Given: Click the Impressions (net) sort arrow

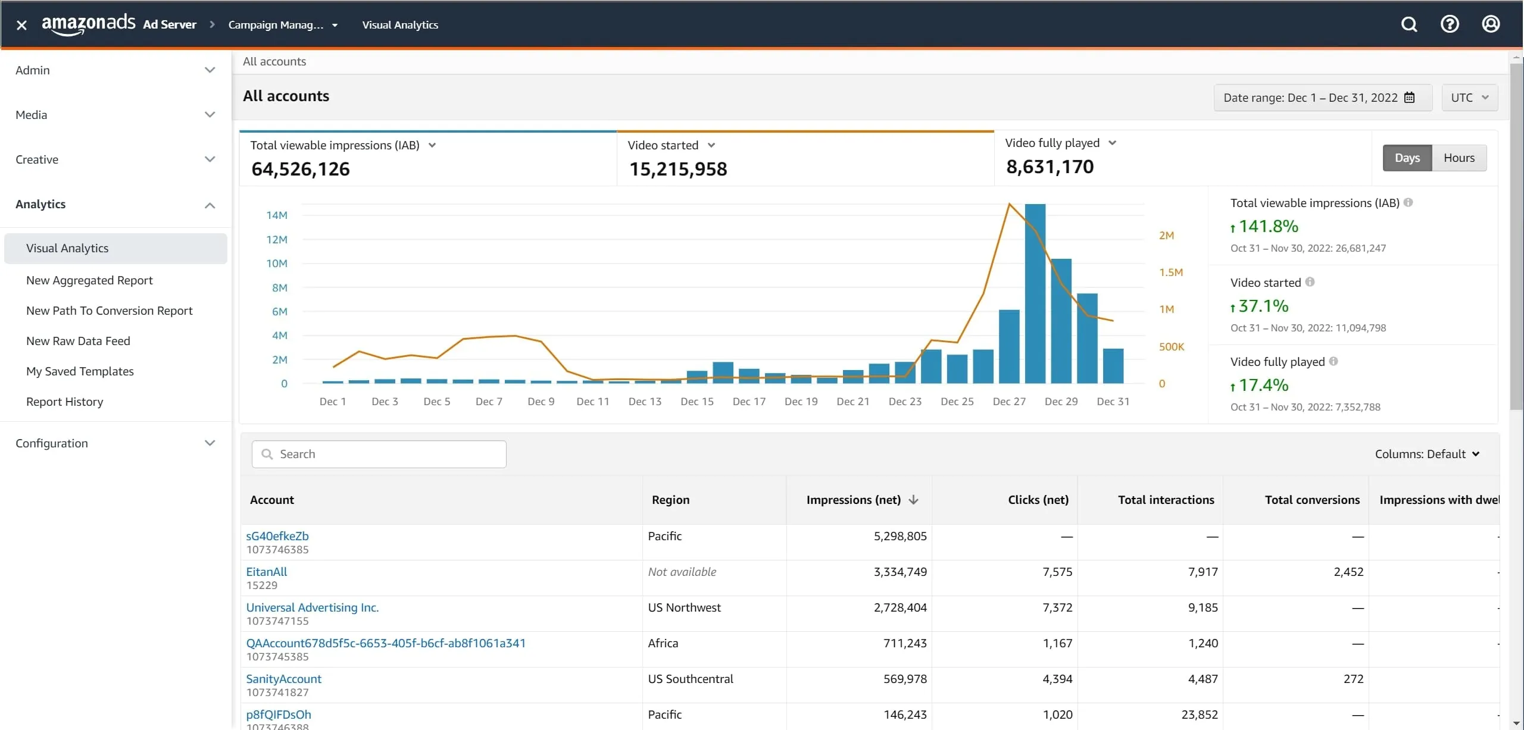Looking at the screenshot, I should pos(914,500).
